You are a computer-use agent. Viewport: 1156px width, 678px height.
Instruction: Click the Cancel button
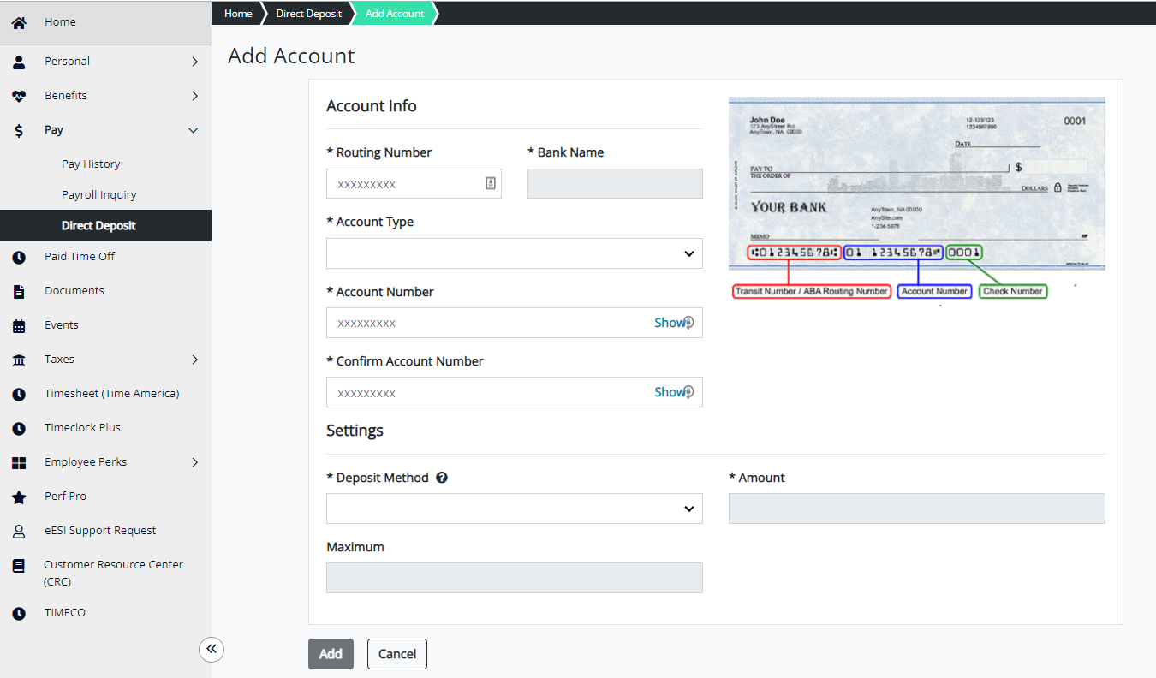tap(396, 653)
